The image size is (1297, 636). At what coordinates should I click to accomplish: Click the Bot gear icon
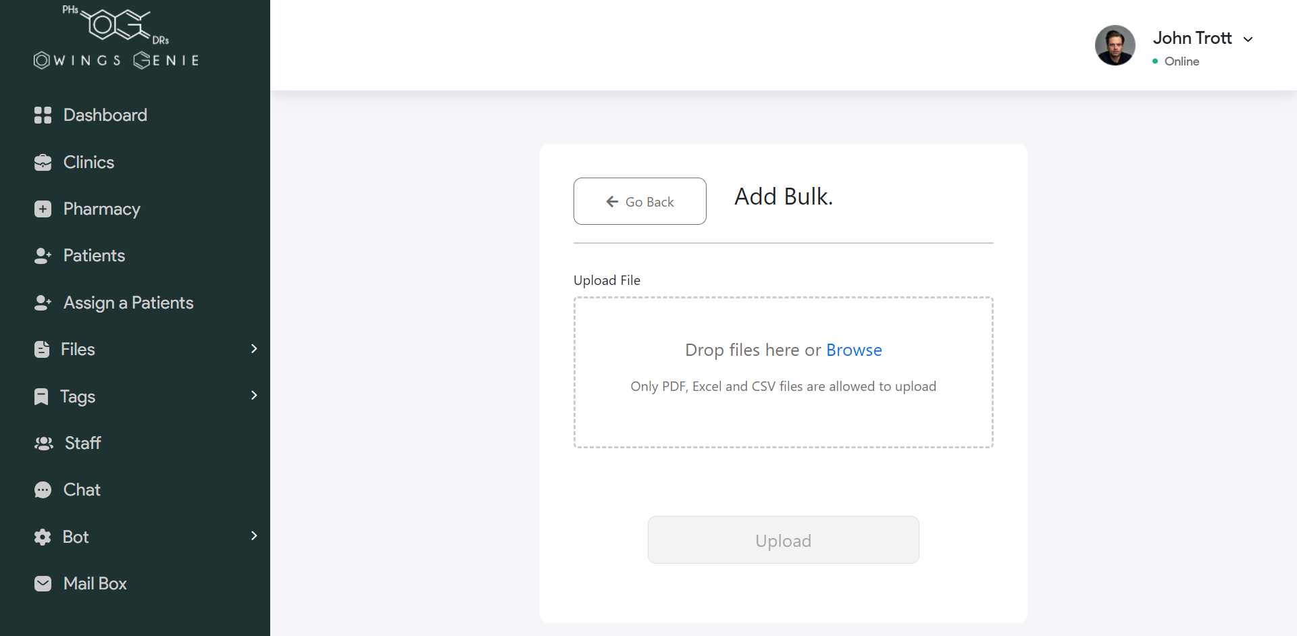(x=43, y=537)
